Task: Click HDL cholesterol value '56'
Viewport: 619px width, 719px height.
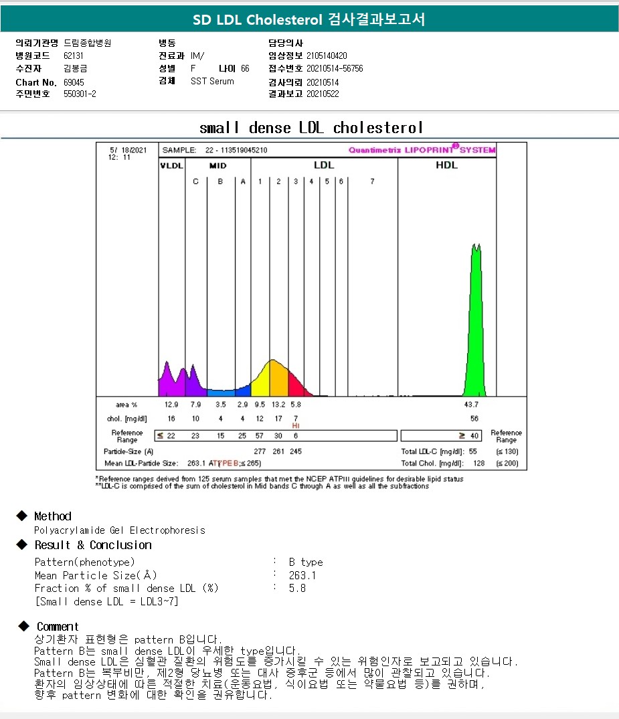Action: tap(474, 419)
